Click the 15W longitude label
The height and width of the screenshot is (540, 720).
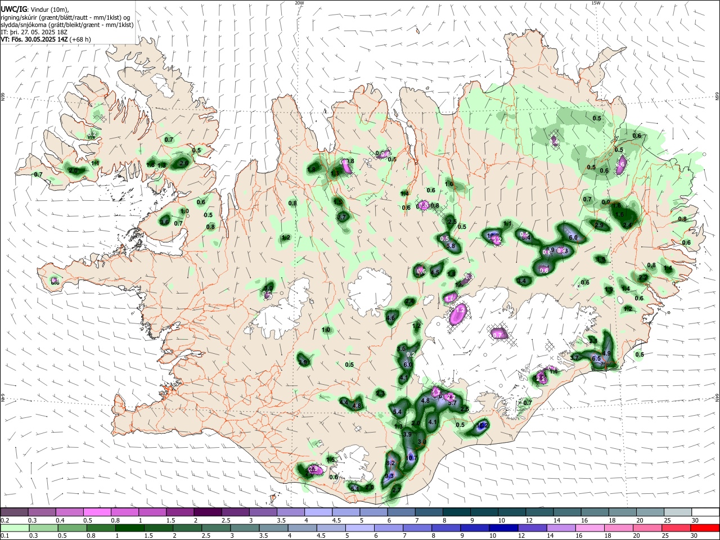point(596,3)
